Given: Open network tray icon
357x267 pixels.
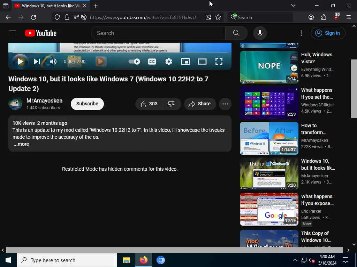Looking at the screenshot, I should 304,260.
